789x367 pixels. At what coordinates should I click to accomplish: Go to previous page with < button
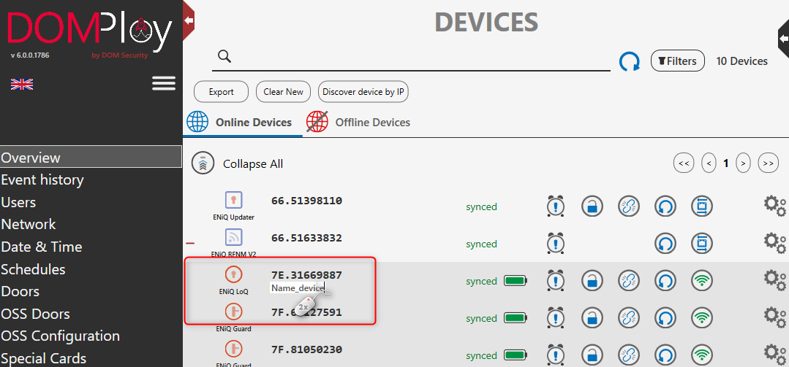(x=709, y=163)
